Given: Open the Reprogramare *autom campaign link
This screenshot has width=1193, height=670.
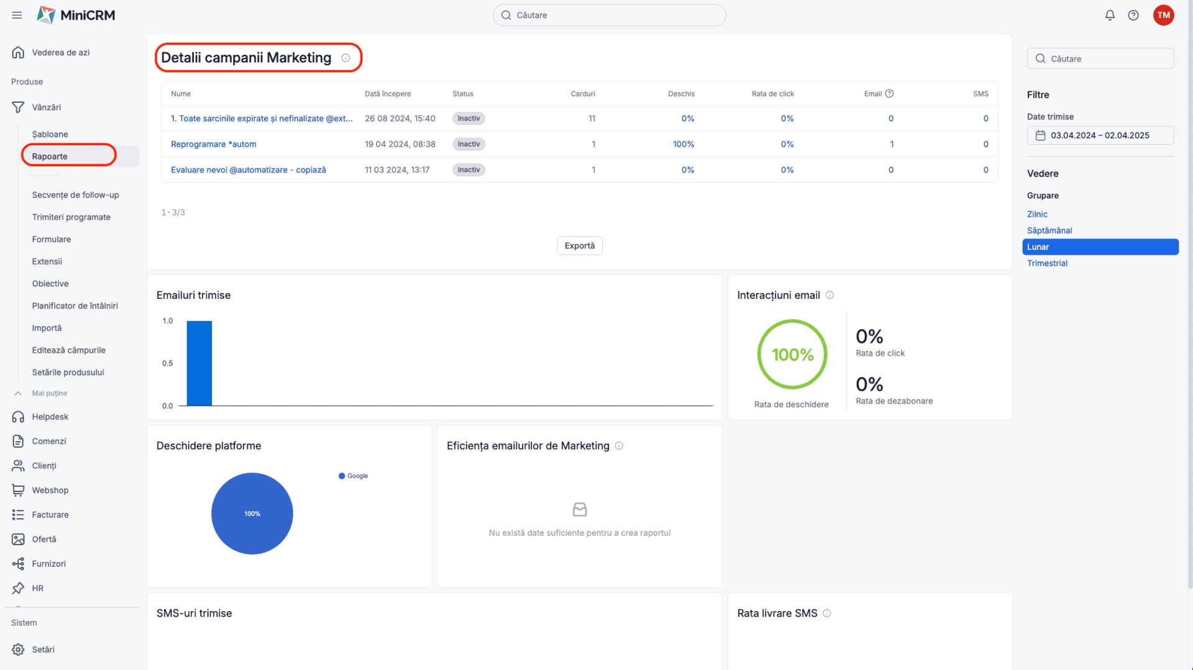Looking at the screenshot, I should (213, 144).
